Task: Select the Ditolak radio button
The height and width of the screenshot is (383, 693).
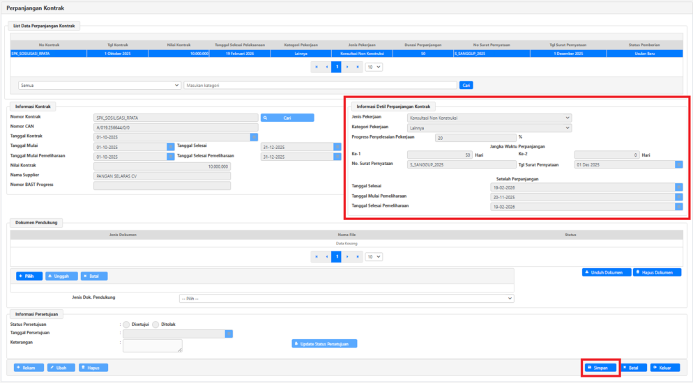Action: (156, 324)
